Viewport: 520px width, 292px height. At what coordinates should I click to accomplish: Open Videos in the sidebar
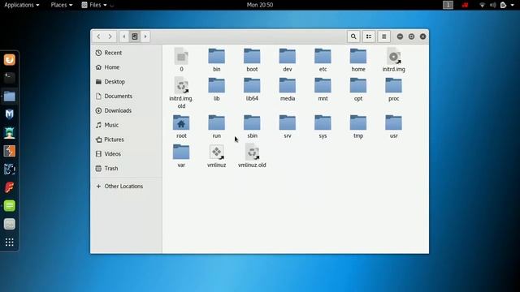click(127, 154)
